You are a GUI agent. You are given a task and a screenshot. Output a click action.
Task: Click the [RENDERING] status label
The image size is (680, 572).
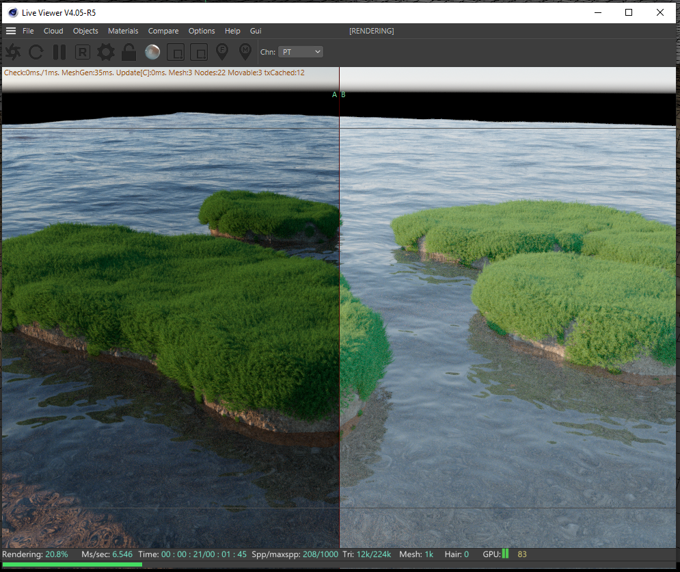pyautogui.click(x=372, y=31)
